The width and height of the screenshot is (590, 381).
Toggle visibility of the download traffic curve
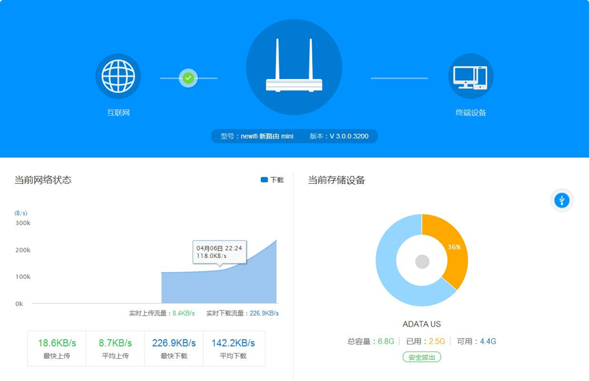(x=271, y=179)
